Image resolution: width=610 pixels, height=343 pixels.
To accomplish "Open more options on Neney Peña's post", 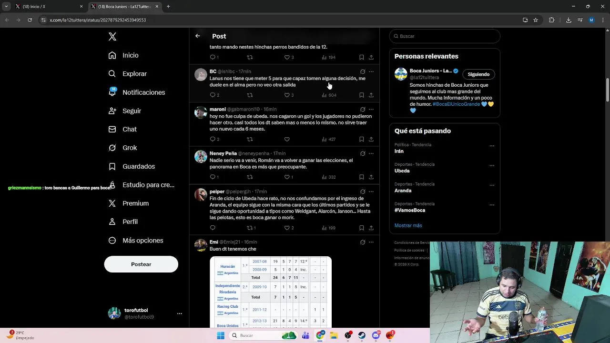I will click(371, 153).
